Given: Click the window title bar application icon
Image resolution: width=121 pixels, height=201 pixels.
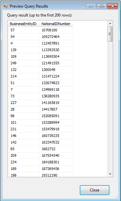Looking at the screenshot, I should (6, 6).
